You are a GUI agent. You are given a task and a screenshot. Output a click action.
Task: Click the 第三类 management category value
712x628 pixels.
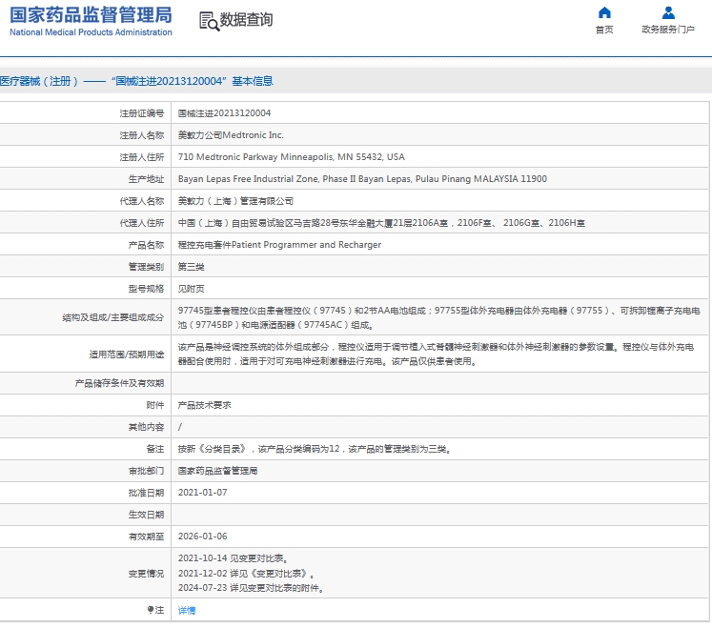tap(192, 267)
